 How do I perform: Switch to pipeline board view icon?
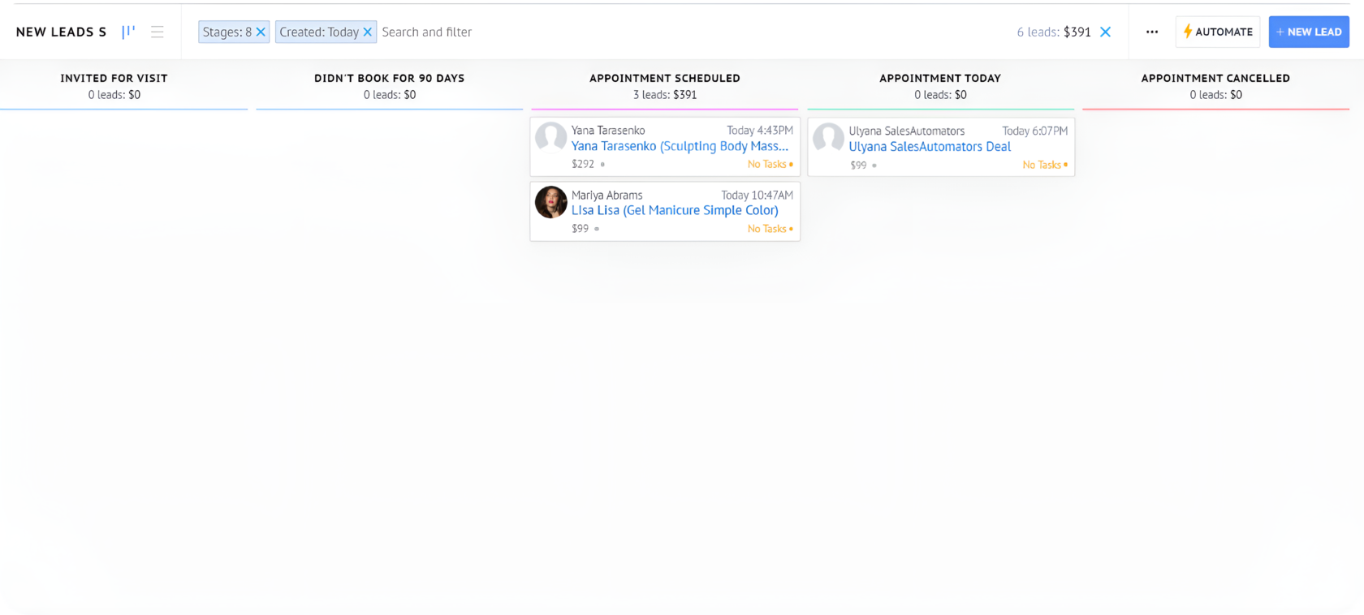tap(128, 32)
